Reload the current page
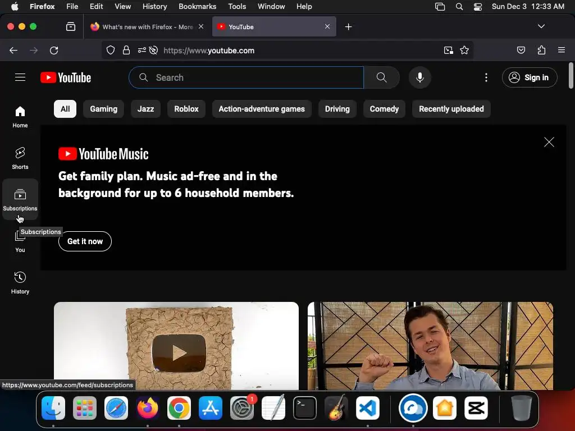This screenshot has height=431, width=575. pyautogui.click(x=54, y=50)
